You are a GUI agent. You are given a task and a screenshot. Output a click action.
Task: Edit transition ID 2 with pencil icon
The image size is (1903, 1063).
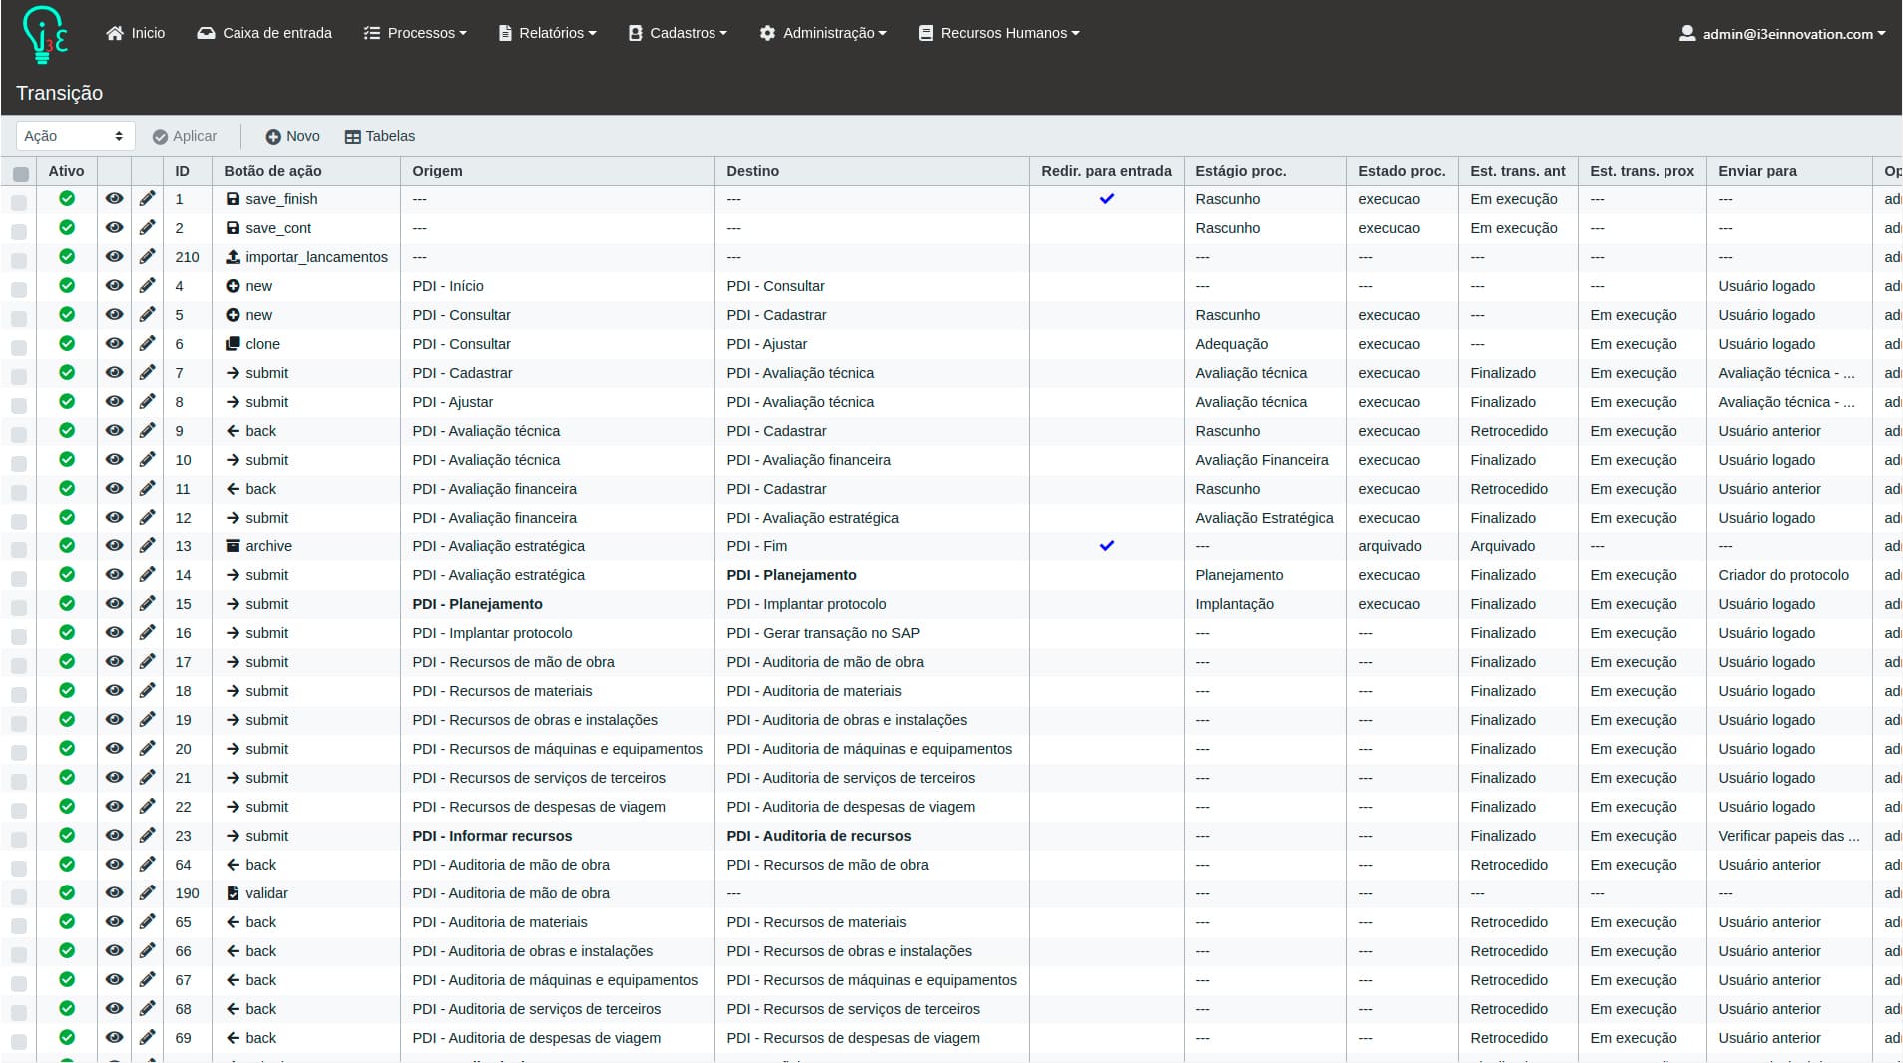tap(148, 228)
